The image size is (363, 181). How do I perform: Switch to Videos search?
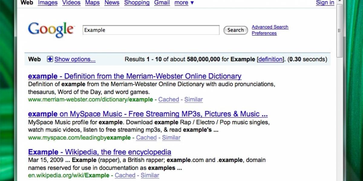pos(71,3)
